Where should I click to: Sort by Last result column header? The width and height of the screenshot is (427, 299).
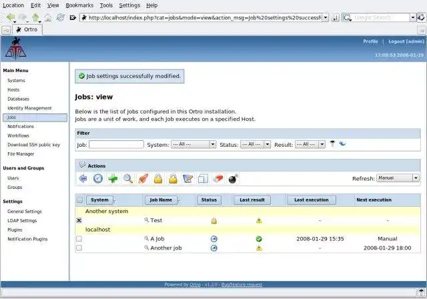pos(252,200)
